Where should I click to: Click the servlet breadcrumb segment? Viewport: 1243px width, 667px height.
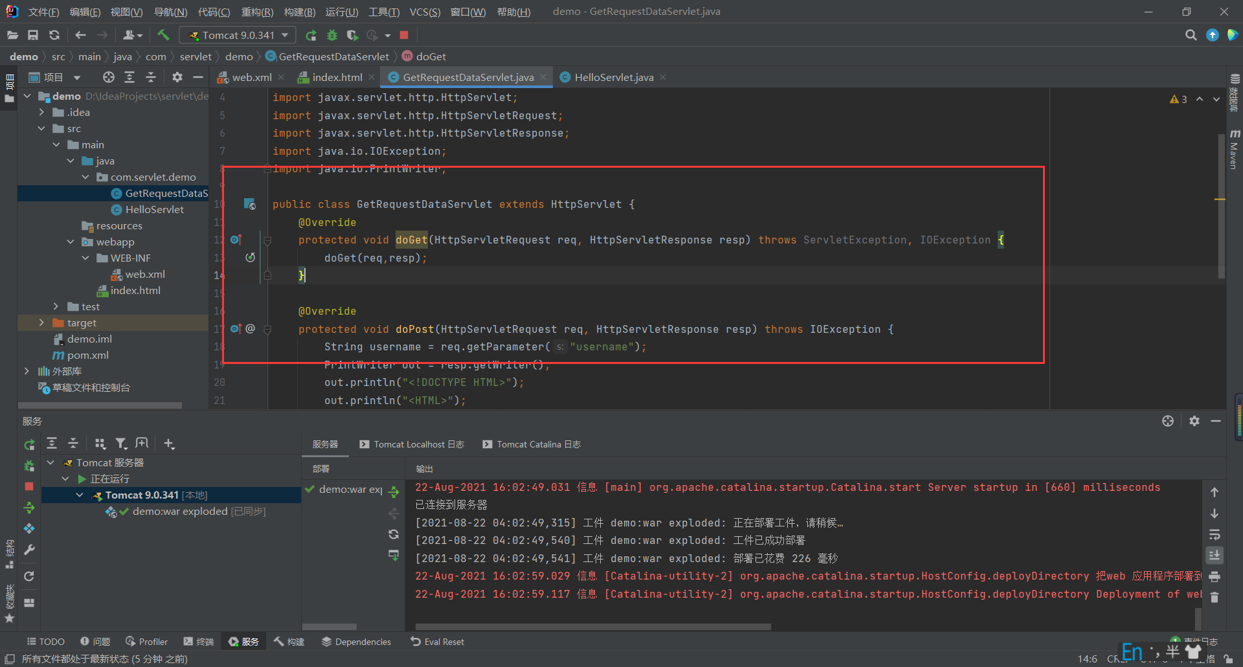pyautogui.click(x=196, y=56)
